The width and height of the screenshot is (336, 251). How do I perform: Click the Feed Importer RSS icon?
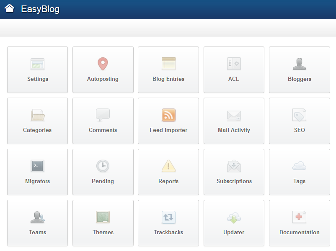tap(168, 115)
